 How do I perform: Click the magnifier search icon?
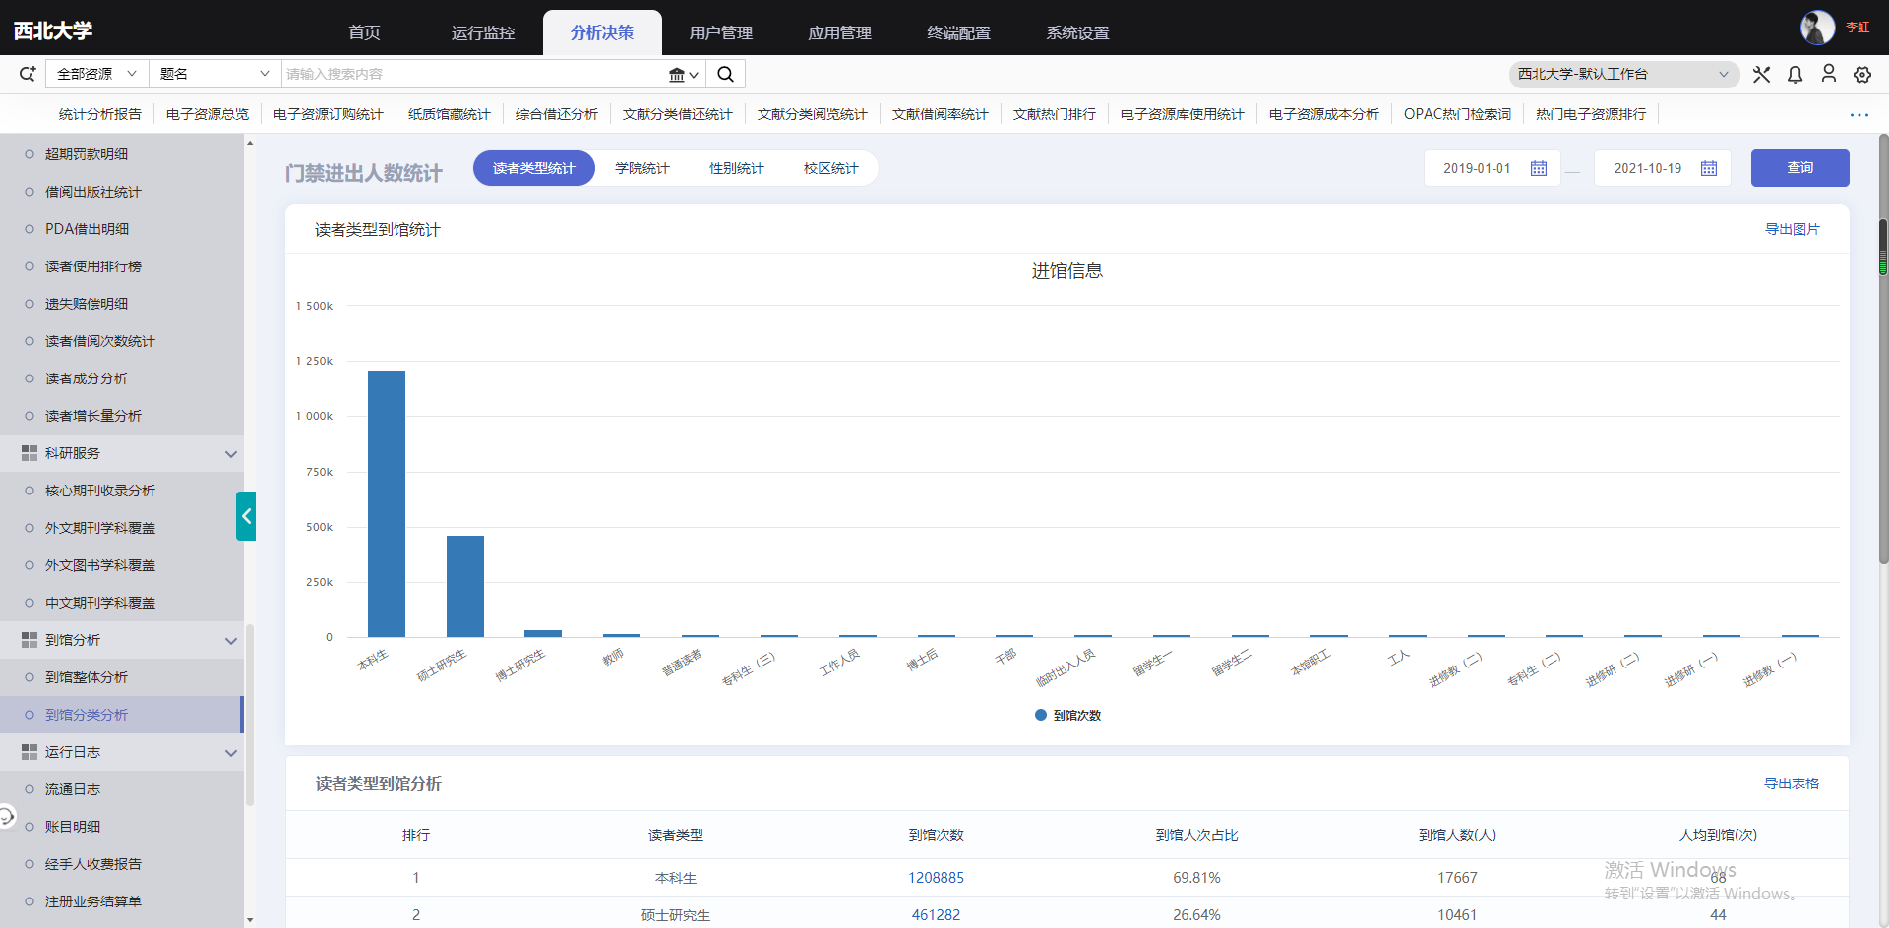(725, 74)
